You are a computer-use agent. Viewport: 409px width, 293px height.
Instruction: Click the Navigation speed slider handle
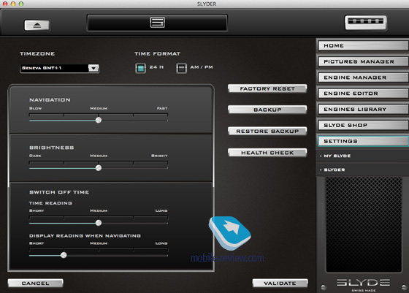(99, 120)
